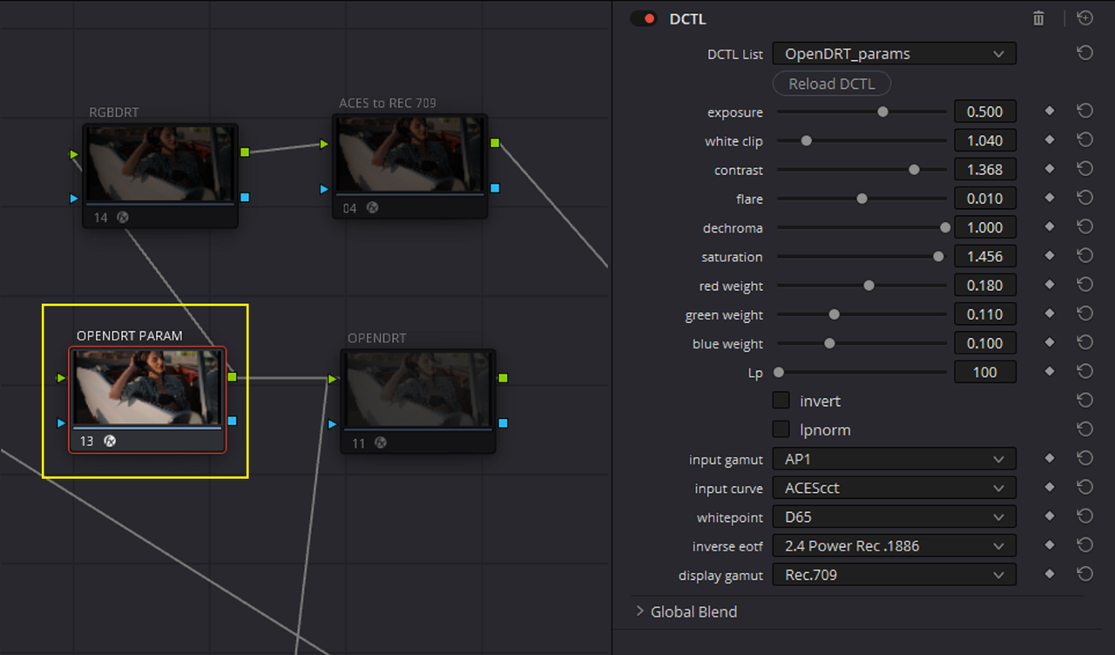The height and width of the screenshot is (655, 1115).
Task: Enable the invert checkbox
Action: tap(781, 401)
